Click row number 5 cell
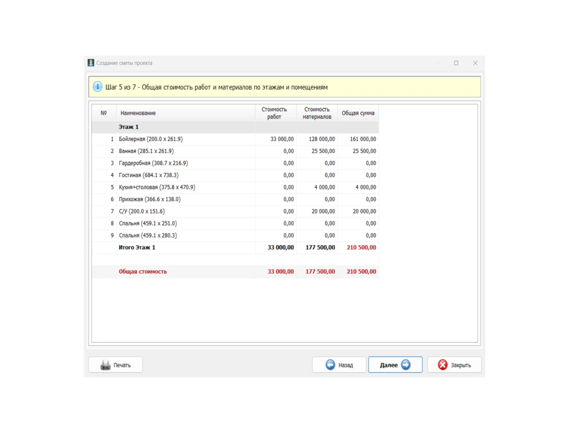The image size is (567, 430). coord(104,187)
